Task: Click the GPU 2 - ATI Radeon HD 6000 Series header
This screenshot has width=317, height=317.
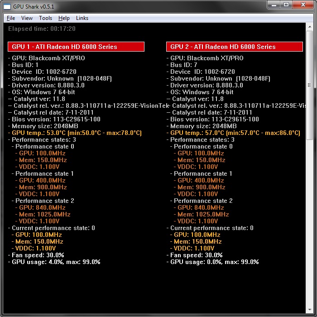Action: pos(235,47)
